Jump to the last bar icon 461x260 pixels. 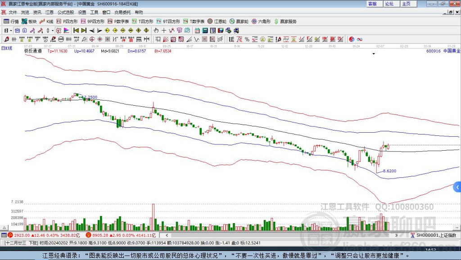pyautogui.click(x=84, y=31)
